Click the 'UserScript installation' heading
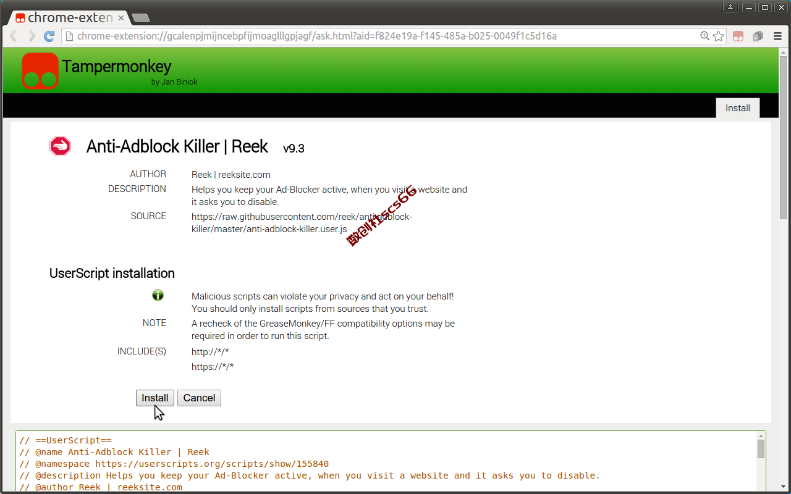791x494 pixels. click(x=112, y=273)
